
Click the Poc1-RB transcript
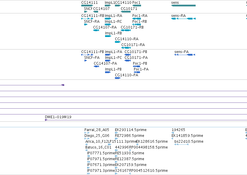[137, 24]
